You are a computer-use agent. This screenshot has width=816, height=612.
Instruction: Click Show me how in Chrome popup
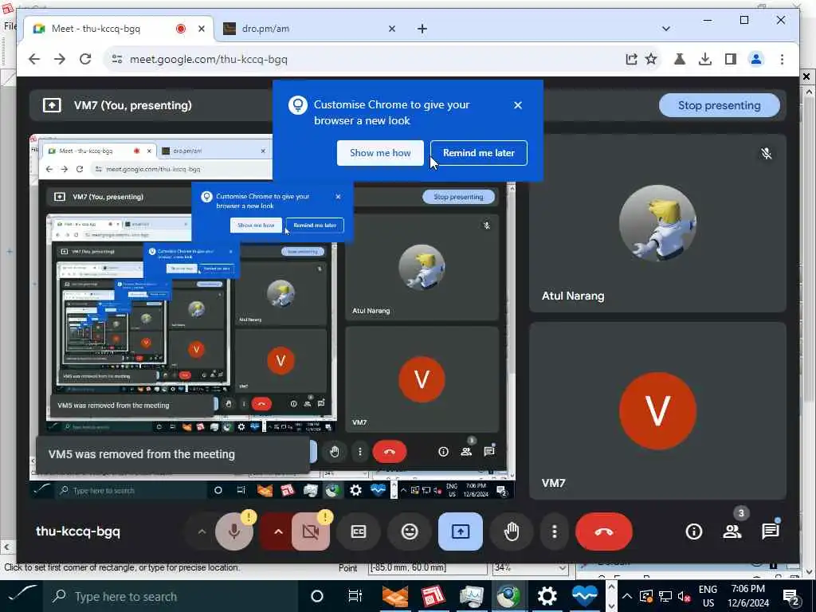pyautogui.click(x=380, y=153)
